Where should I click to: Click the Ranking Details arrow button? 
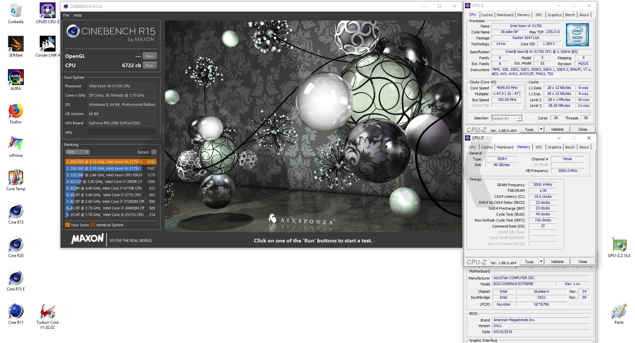[154, 152]
